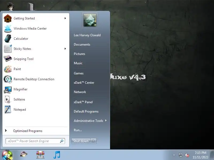The height and width of the screenshot is (160, 214).
Task: Open the UFO taskbar icon
Action: click(x=24, y=154)
